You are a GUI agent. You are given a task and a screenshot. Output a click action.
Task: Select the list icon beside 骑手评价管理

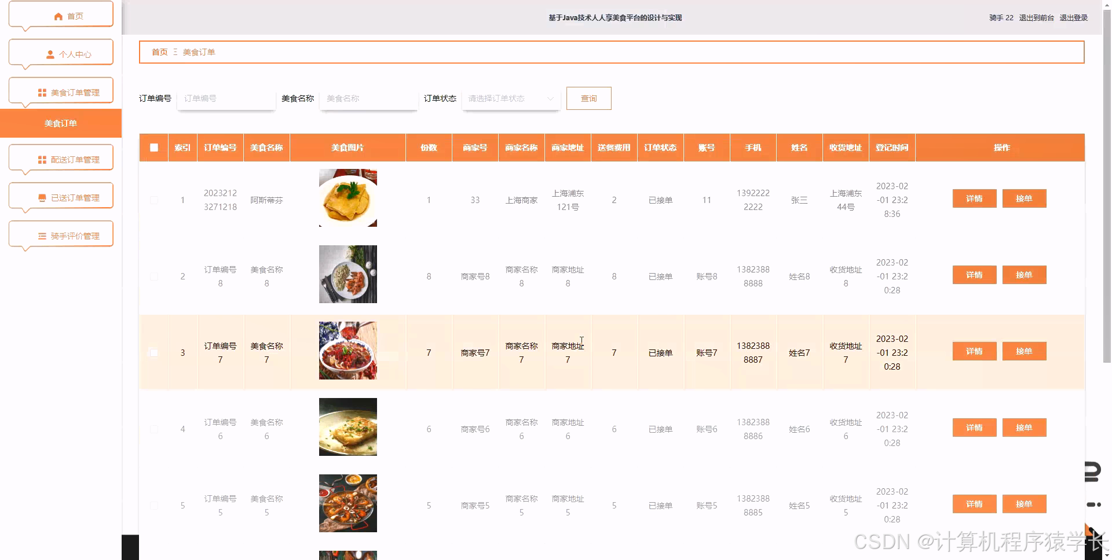(x=41, y=235)
